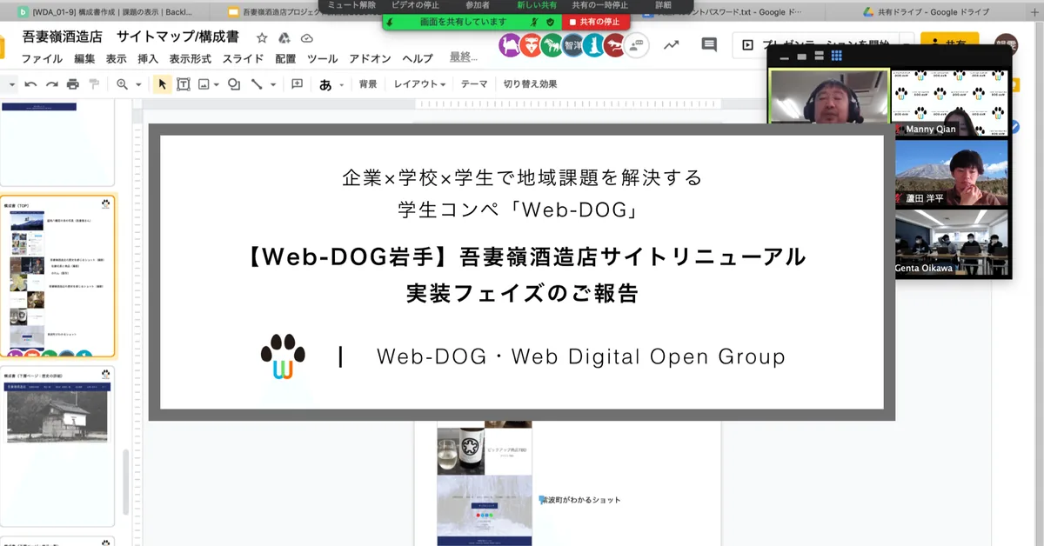Select the line drawing tool

[257, 84]
